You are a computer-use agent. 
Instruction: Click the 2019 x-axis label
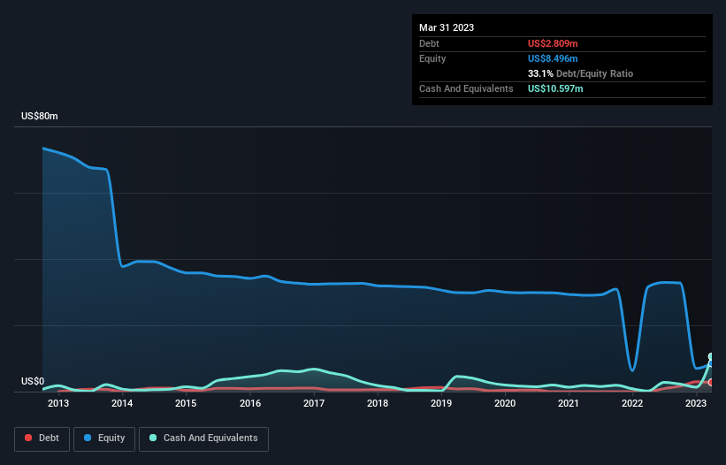pyautogui.click(x=440, y=403)
